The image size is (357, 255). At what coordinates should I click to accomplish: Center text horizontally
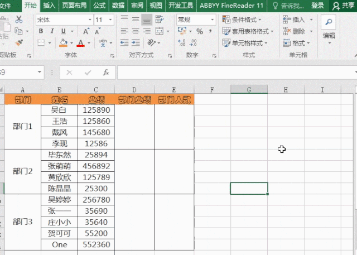tap(136, 31)
